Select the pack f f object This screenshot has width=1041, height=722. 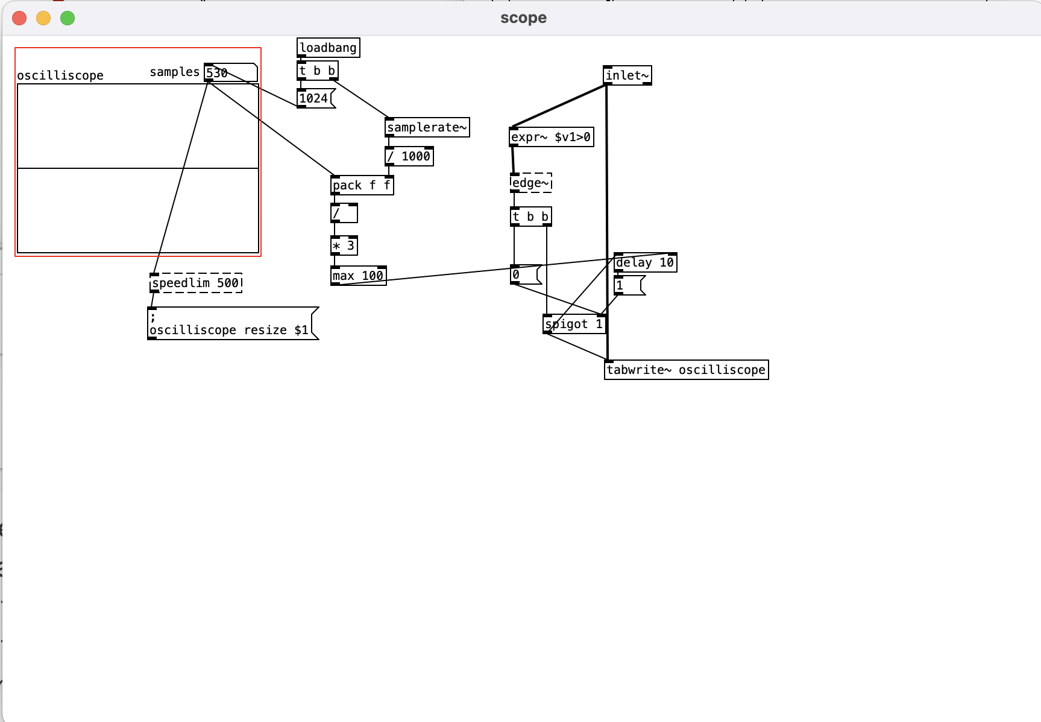pos(361,185)
